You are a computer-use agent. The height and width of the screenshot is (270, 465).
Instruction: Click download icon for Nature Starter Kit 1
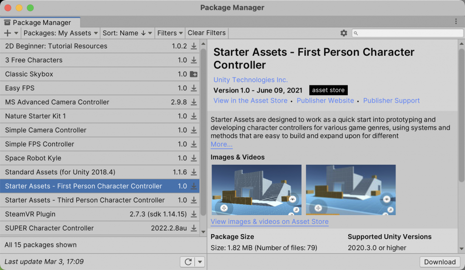194,116
